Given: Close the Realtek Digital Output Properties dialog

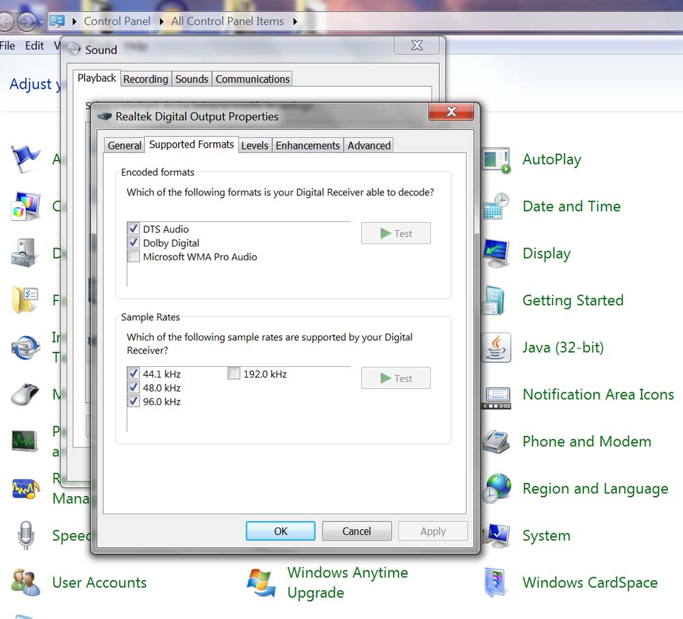Looking at the screenshot, I should [x=451, y=112].
